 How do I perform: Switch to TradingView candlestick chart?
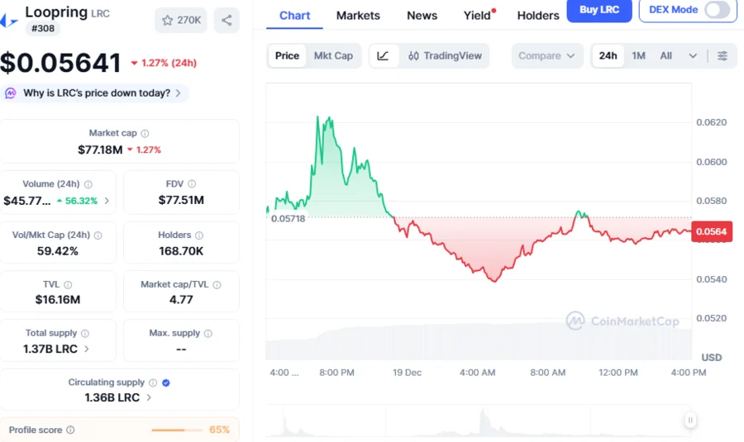(445, 56)
